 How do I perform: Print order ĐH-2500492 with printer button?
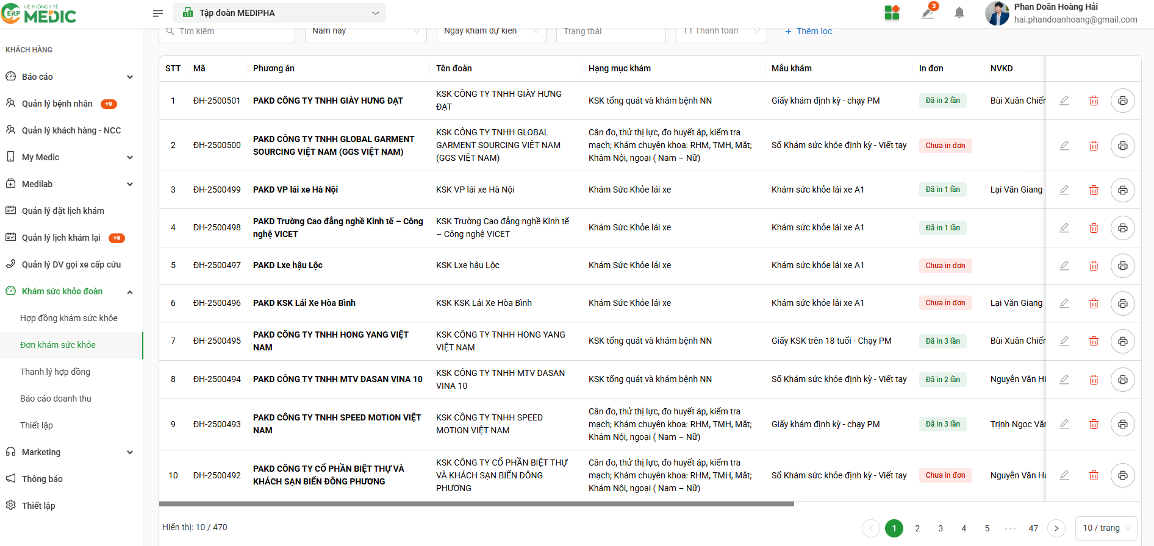[1122, 475]
